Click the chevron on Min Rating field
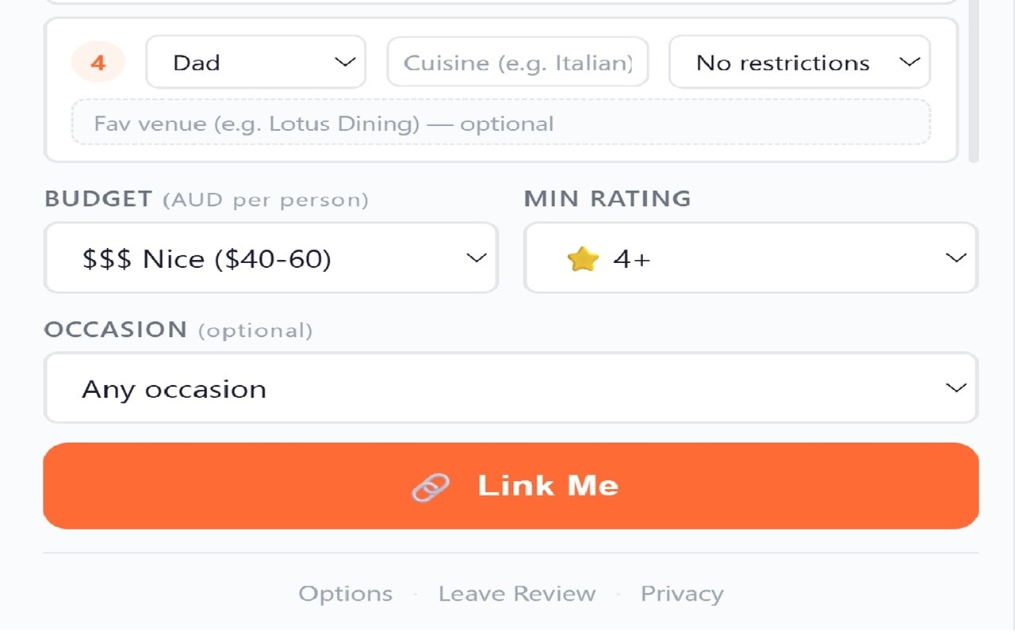 pyautogui.click(x=956, y=258)
